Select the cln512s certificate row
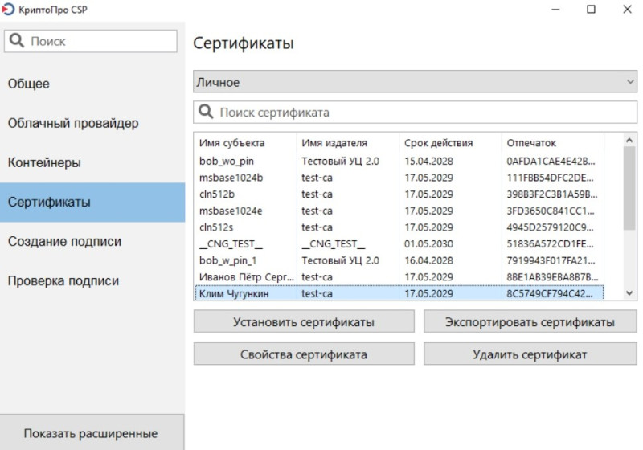The height and width of the screenshot is (450, 643). (x=399, y=227)
